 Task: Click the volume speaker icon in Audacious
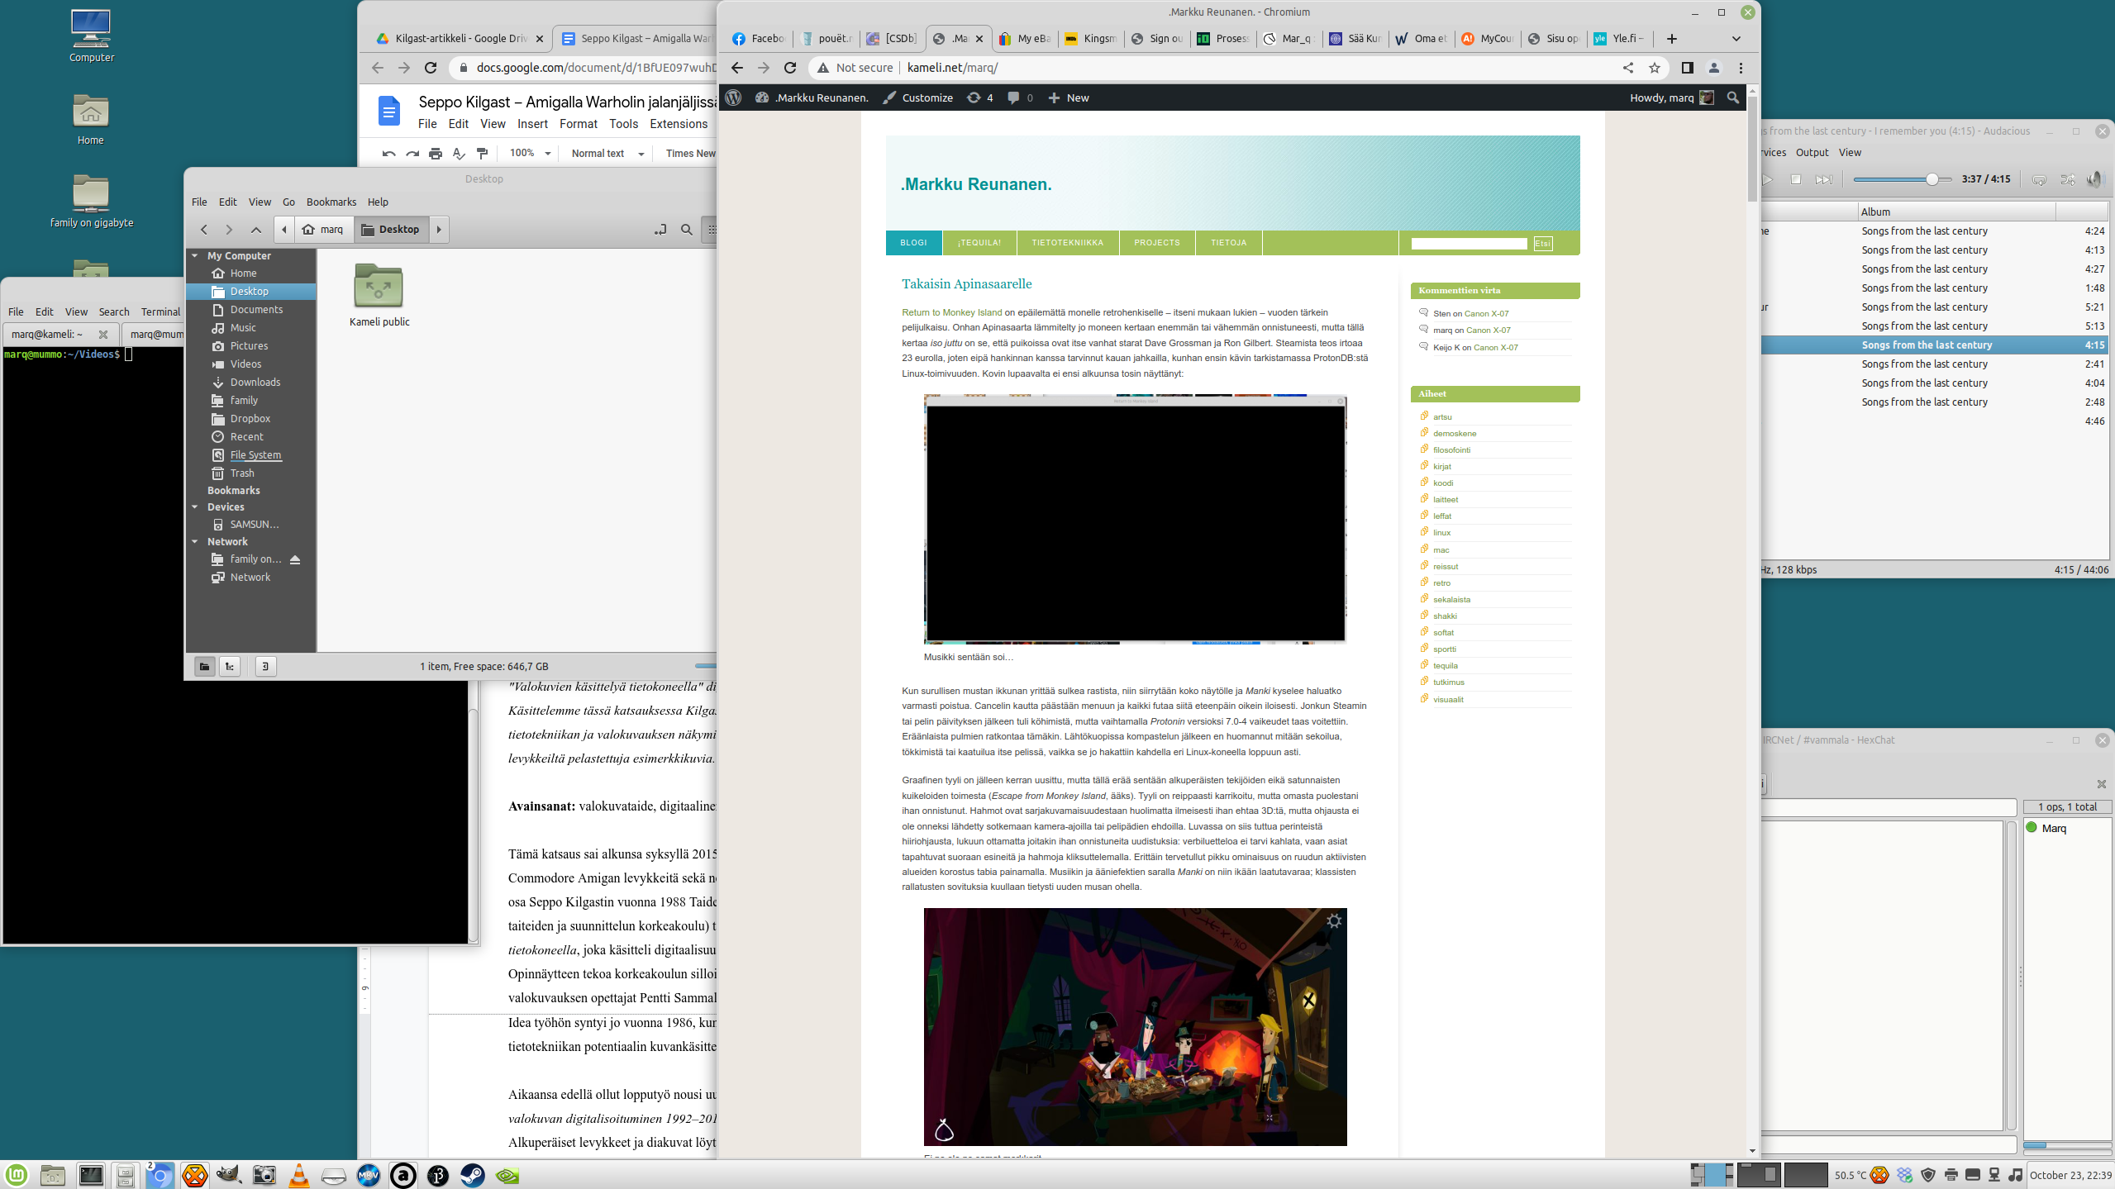2095,179
